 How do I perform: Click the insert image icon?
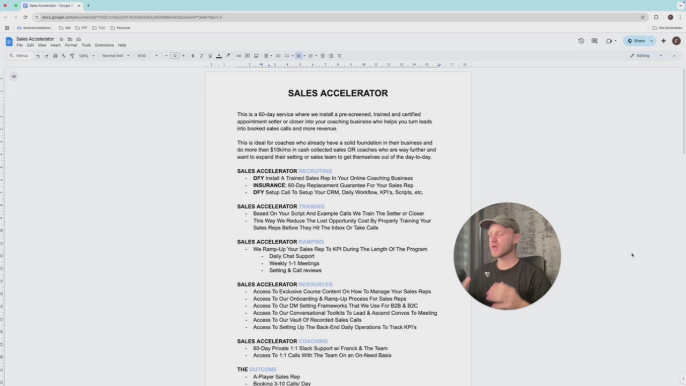point(256,56)
